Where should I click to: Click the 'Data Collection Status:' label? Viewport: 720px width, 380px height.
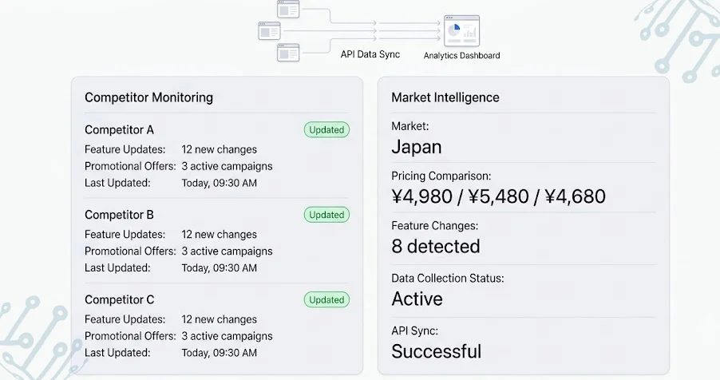[448, 279]
